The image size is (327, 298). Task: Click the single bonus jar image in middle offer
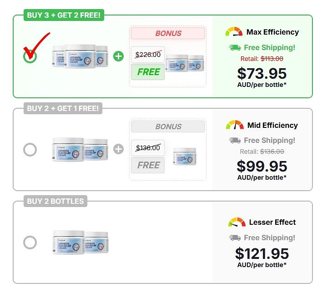tap(185, 156)
